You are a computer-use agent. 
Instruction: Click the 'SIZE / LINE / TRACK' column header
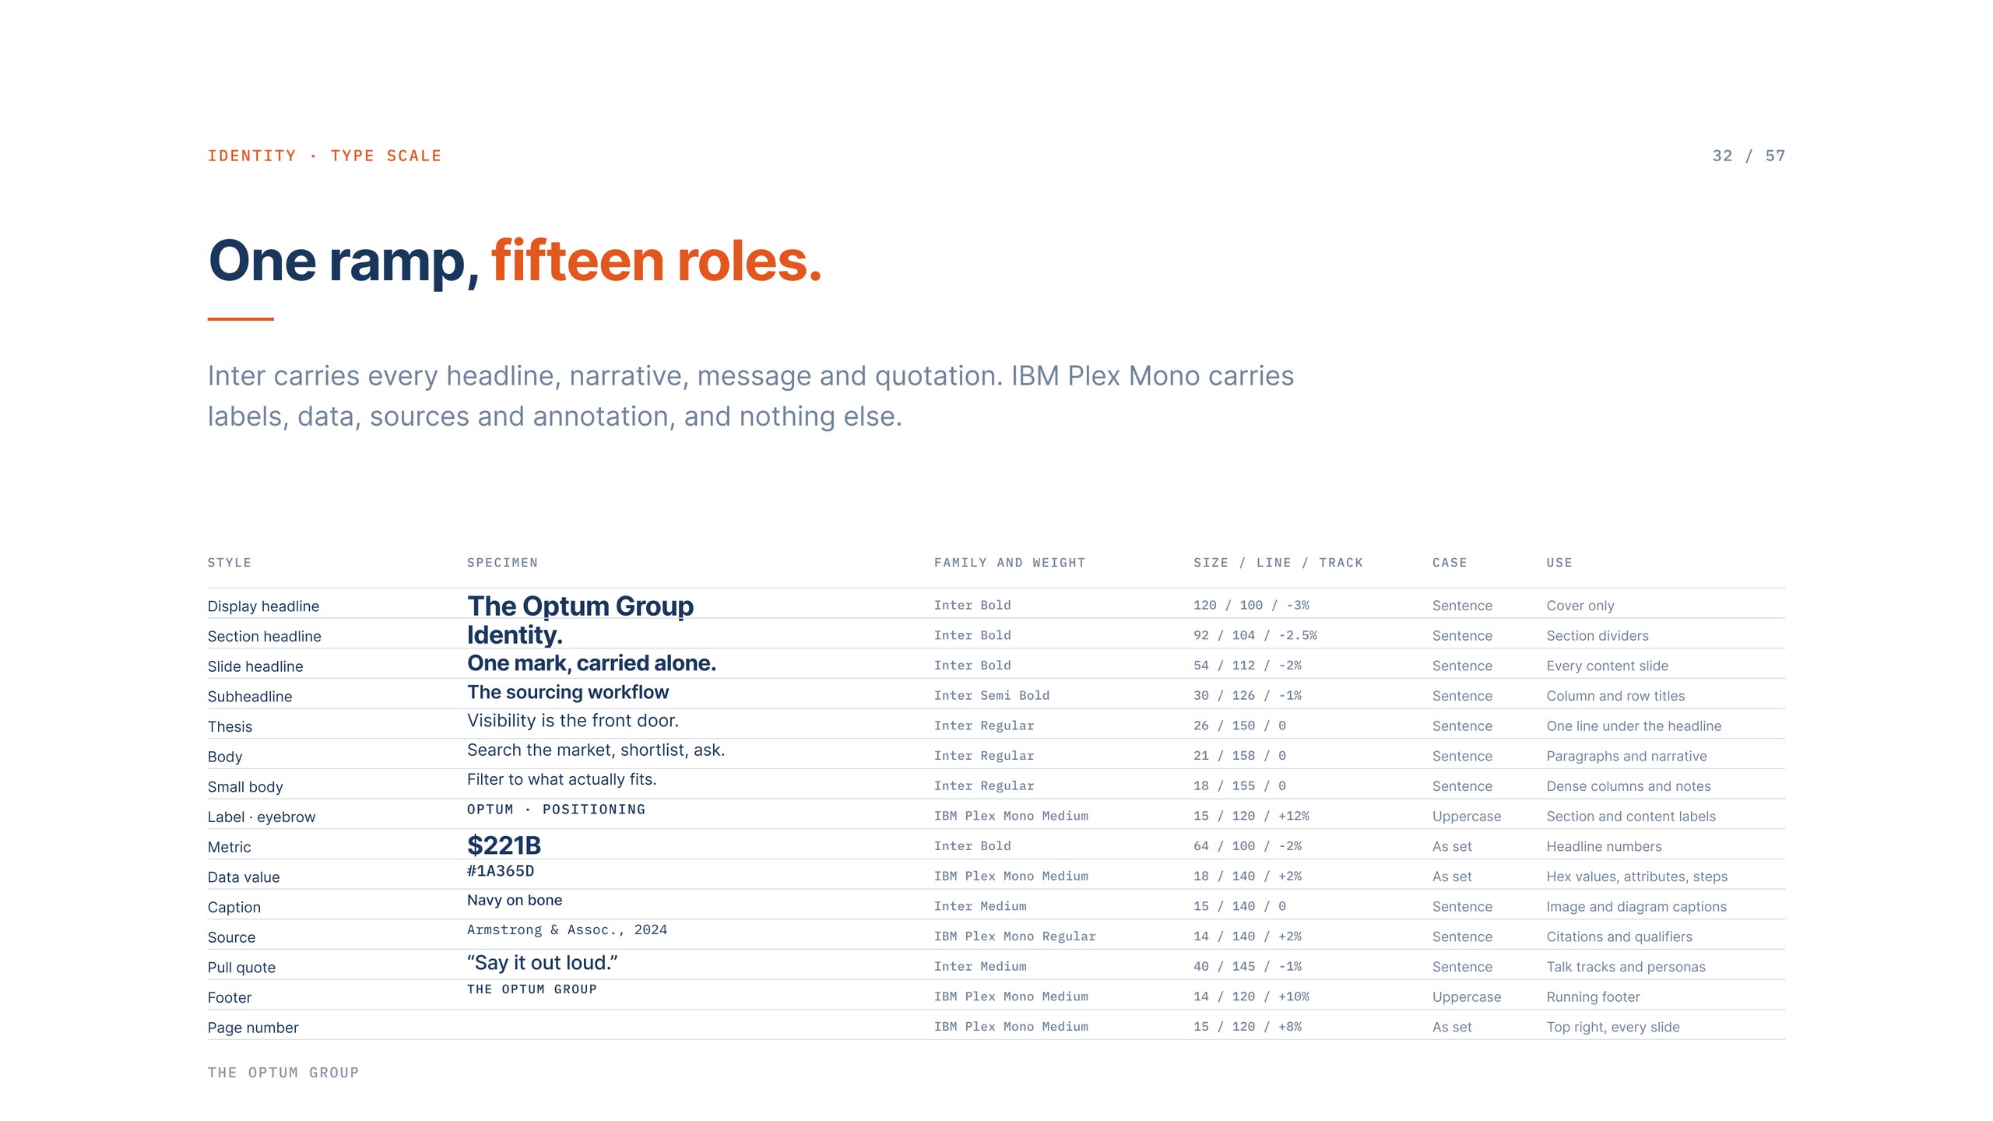click(1278, 563)
